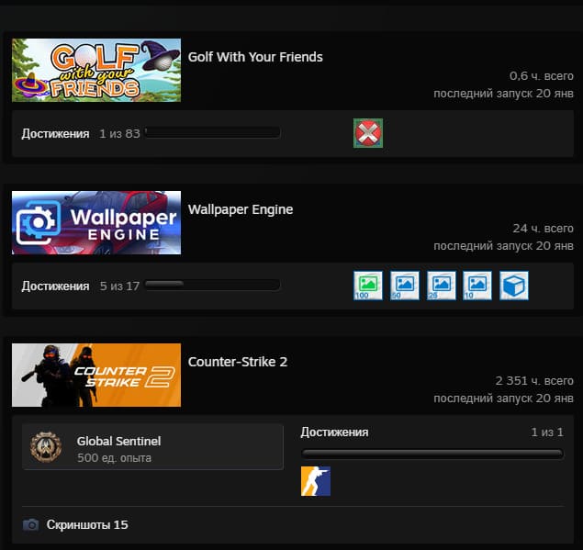Open the Golf With Your Friends banner

point(96,70)
